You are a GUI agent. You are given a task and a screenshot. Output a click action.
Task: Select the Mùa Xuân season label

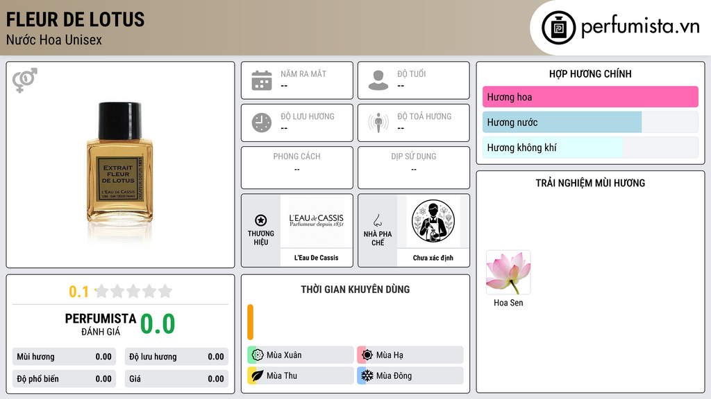pos(284,355)
